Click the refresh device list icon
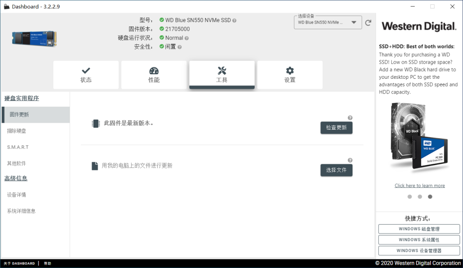 368,23
